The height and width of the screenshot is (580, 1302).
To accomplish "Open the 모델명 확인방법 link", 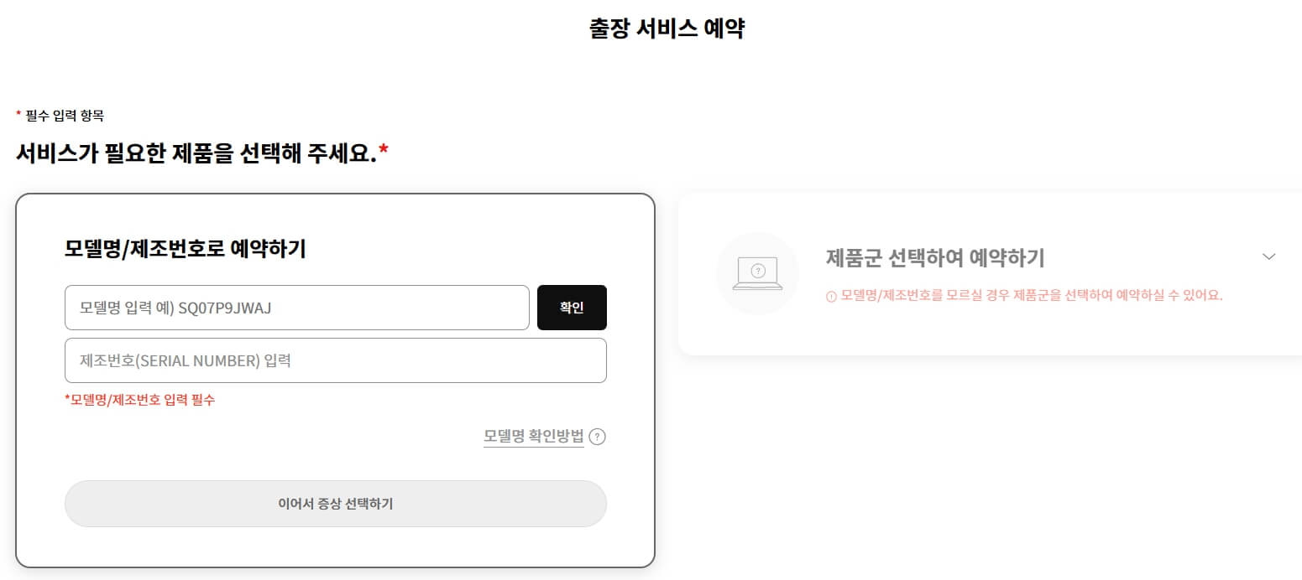I will tap(535, 437).
